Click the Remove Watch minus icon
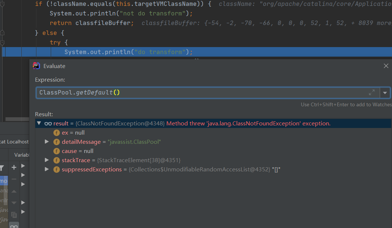 coord(14,179)
